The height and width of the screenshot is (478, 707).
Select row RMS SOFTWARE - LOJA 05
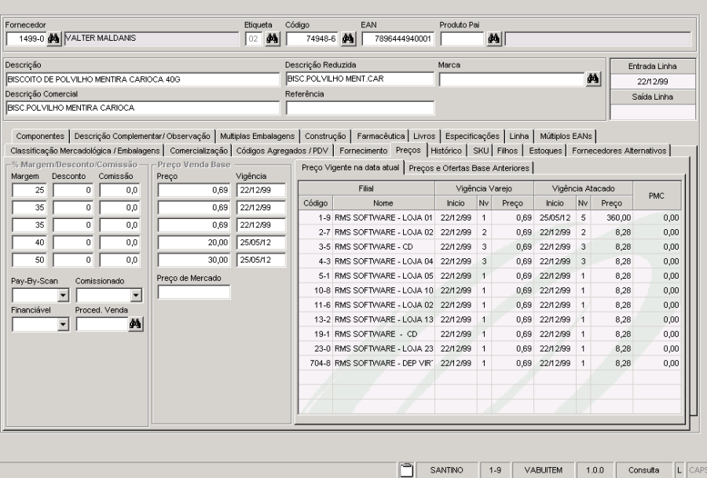point(489,275)
